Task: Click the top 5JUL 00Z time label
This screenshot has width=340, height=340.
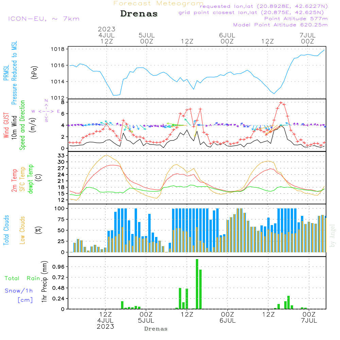Action: 147,38
